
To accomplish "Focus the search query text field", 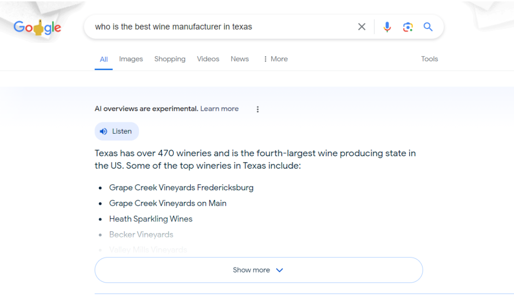I will [223, 27].
